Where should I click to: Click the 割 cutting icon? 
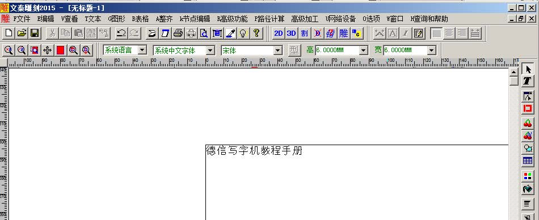(304, 33)
